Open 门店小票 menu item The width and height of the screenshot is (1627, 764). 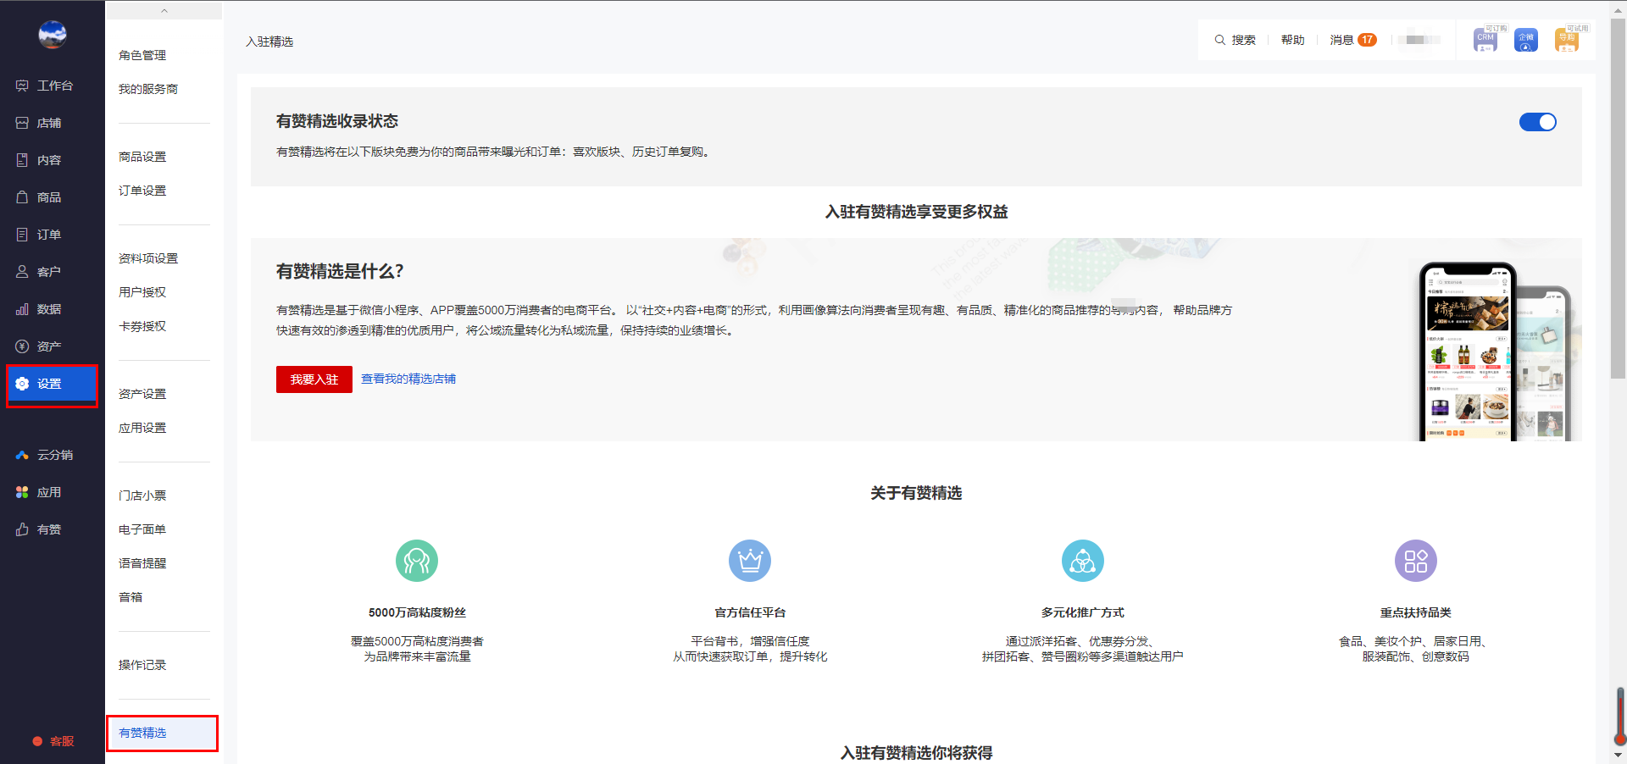click(x=142, y=495)
